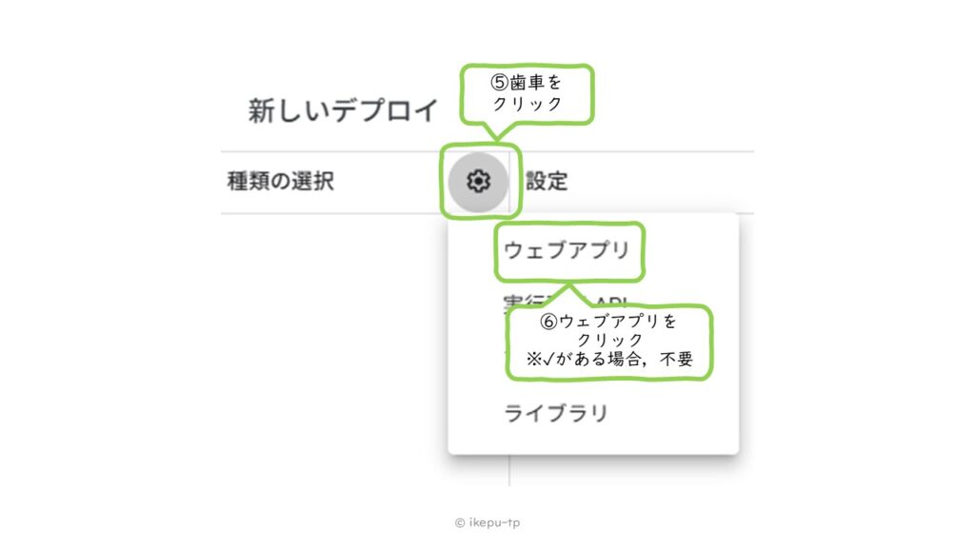Click the © ikepu-tp copyright text
The image size is (975, 548).
point(487,522)
